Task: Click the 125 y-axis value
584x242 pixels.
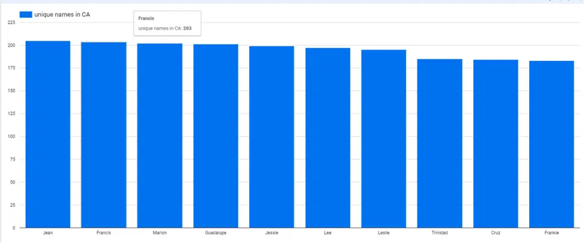Action: pos(12,114)
